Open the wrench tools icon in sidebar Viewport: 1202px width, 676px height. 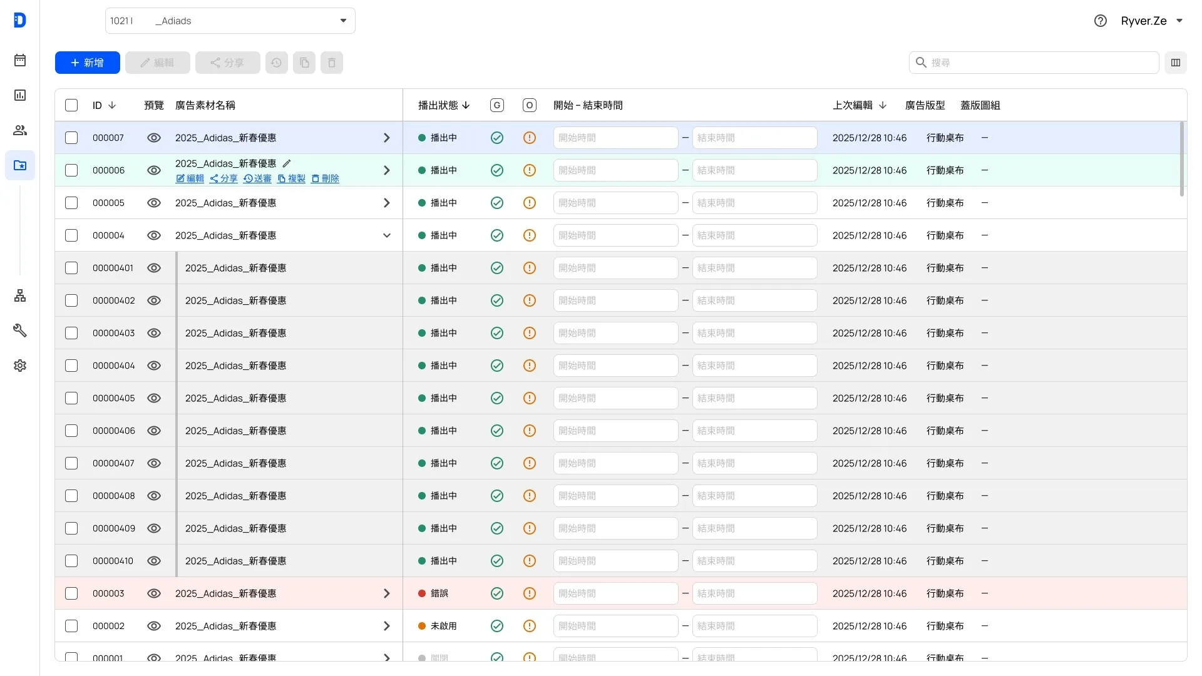coord(20,330)
